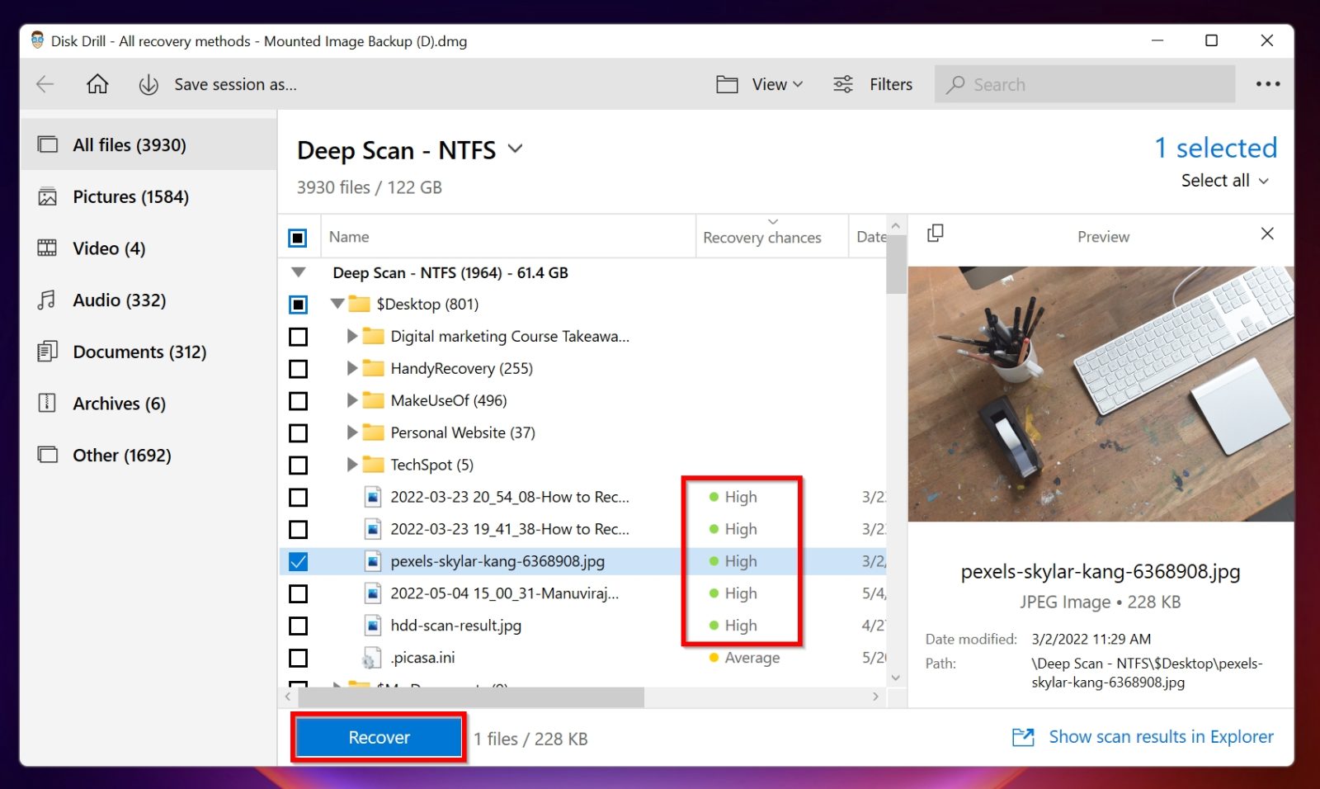This screenshot has width=1320, height=789.
Task: Click Show scan results in Explorer
Action: click(x=1160, y=736)
